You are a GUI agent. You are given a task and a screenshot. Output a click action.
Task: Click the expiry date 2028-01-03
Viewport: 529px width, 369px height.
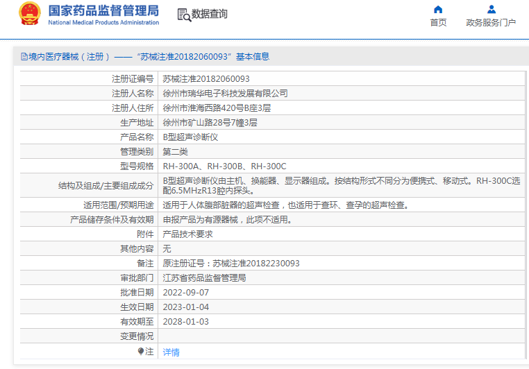coord(185,322)
